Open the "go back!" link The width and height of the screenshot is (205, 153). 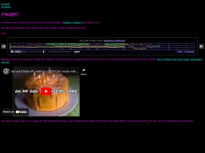click(x=6, y=4)
